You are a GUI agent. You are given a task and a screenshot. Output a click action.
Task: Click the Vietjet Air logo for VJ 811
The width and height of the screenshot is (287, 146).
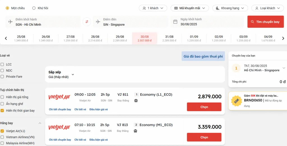pyautogui.click(x=59, y=97)
